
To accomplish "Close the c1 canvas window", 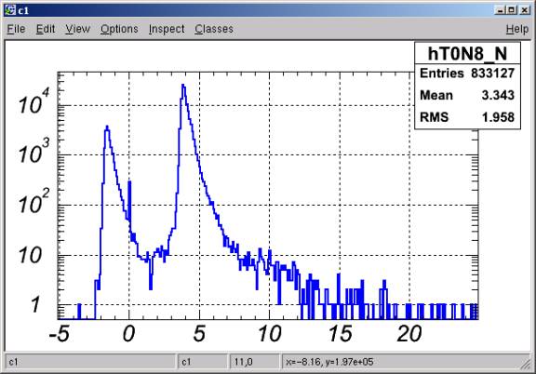I will pos(525,10).
